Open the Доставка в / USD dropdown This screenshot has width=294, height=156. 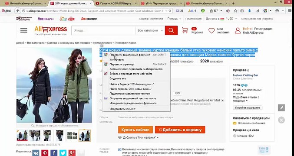(221, 19)
